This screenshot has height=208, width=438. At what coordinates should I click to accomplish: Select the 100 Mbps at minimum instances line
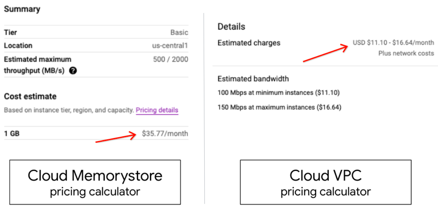click(x=279, y=93)
